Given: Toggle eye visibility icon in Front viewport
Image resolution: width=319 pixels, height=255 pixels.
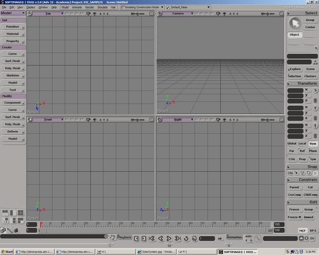Looking at the screenshot, I should [95, 120].
